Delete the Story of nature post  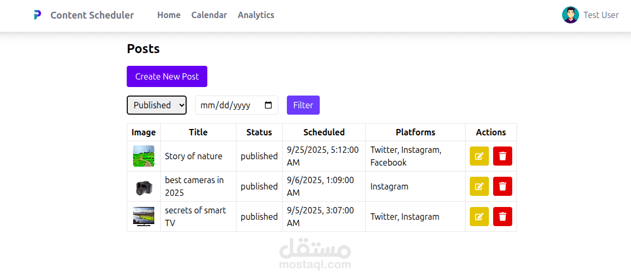pos(502,156)
